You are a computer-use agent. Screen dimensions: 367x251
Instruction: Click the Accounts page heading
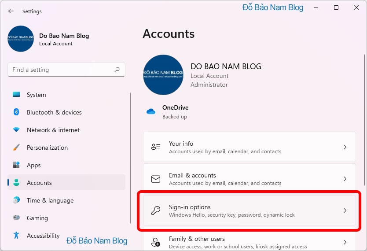tap(169, 34)
